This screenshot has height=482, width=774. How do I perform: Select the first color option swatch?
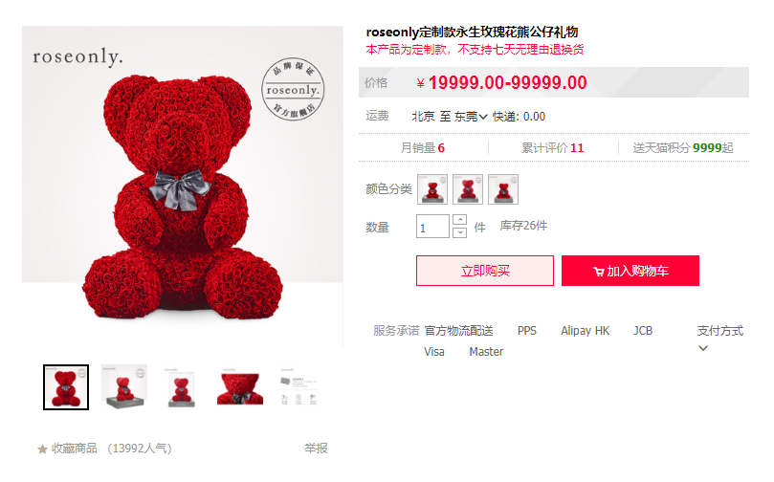(x=432, y=189)
